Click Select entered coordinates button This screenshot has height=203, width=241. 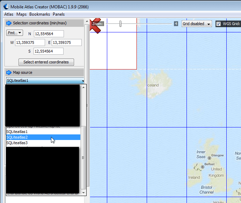pos(46,62)
